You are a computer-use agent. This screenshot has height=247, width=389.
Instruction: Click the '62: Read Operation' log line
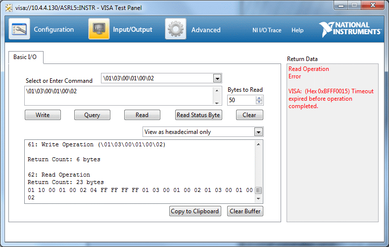[59, 175]
